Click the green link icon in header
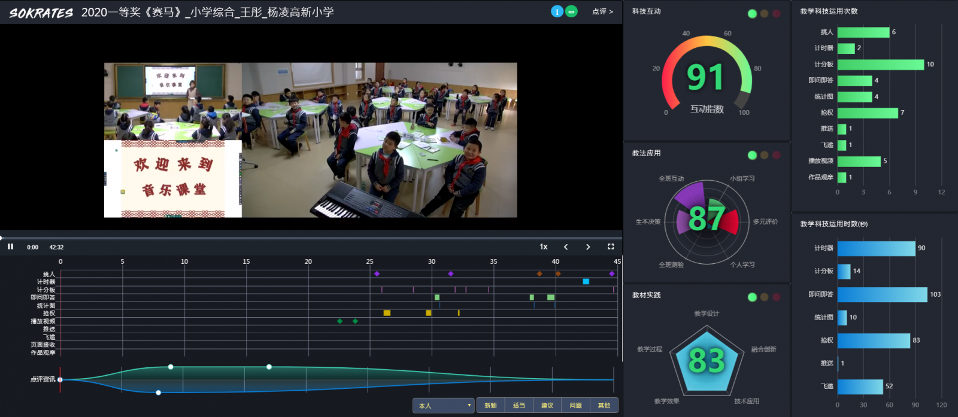Screen dimensions: 958x417 click(x=572, y=11)
